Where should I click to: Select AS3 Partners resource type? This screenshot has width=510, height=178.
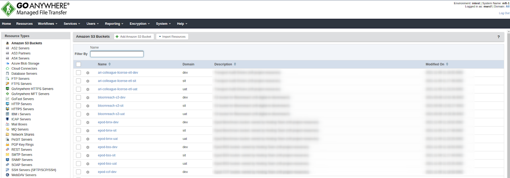[21, 53]
